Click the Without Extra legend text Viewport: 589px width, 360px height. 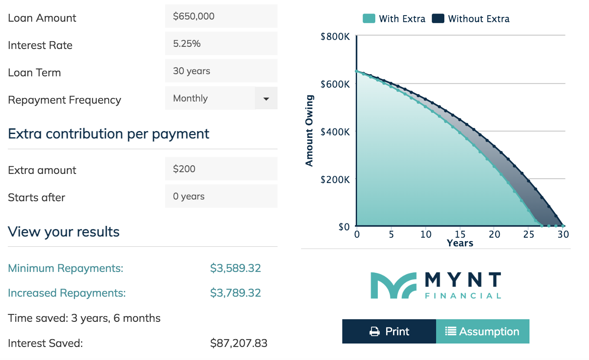[479, 19]
